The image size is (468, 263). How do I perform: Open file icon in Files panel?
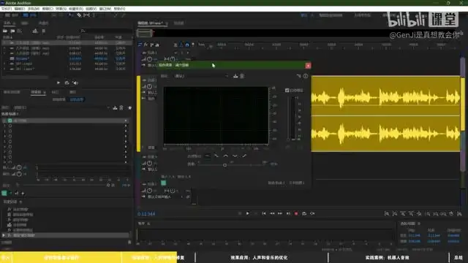[x=5, y=31]
